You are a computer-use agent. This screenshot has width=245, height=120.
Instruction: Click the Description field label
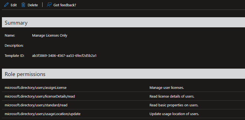pyautogui.click(x=14, y=46)
